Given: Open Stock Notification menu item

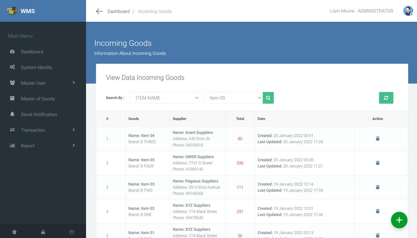Looking at the screenshot, I should click(x=39, y=114).
